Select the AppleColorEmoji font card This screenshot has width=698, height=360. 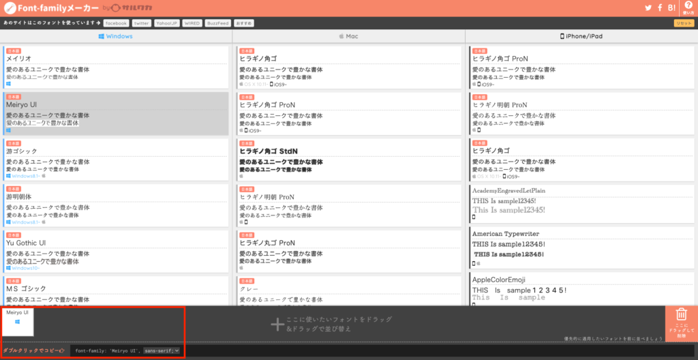click(581, 290)
